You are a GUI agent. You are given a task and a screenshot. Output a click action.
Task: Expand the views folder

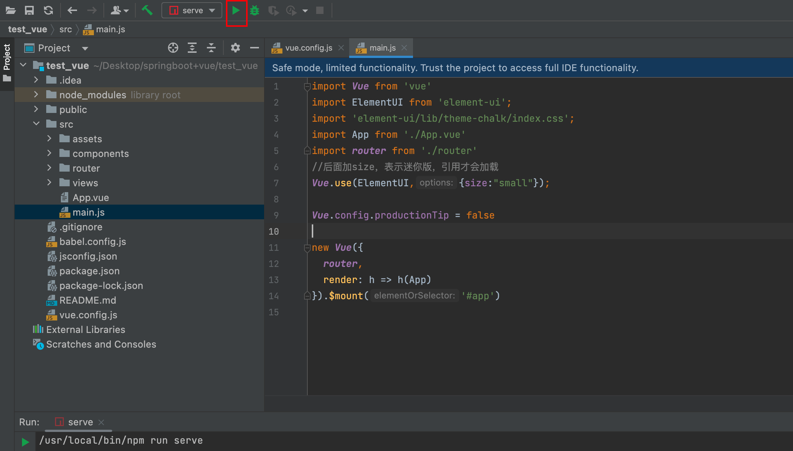49,182
